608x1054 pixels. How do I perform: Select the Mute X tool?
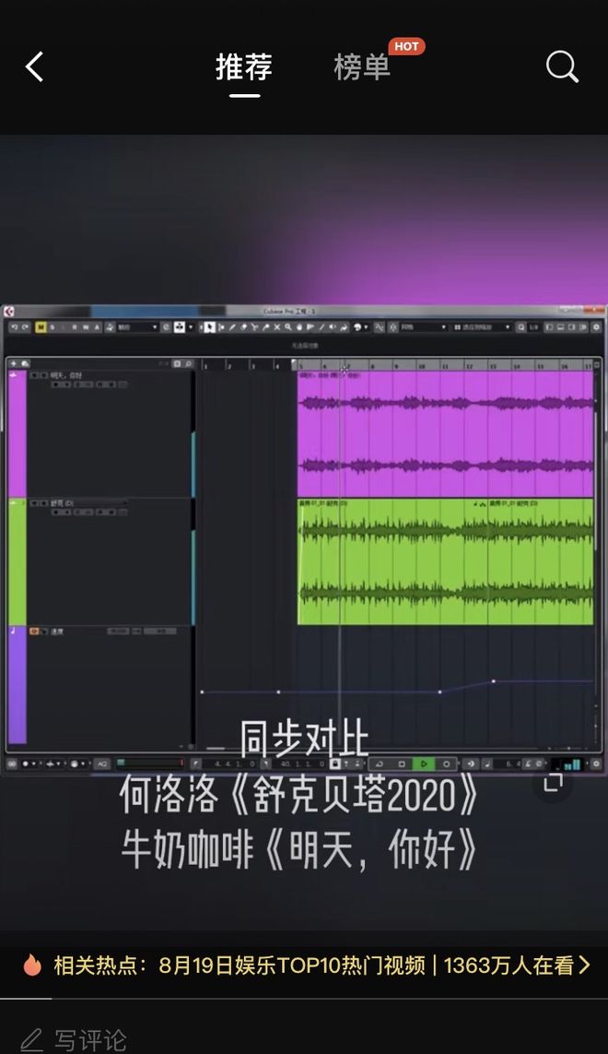click(276, 327)
